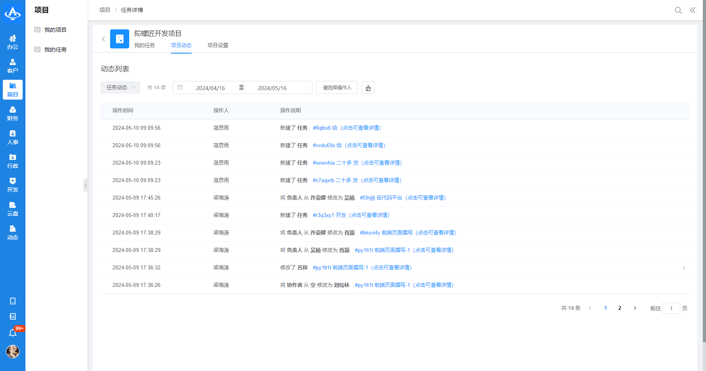Click 操作说明 column header

[x=291, y=110]
